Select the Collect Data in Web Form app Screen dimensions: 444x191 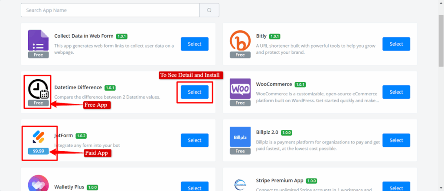194,44
